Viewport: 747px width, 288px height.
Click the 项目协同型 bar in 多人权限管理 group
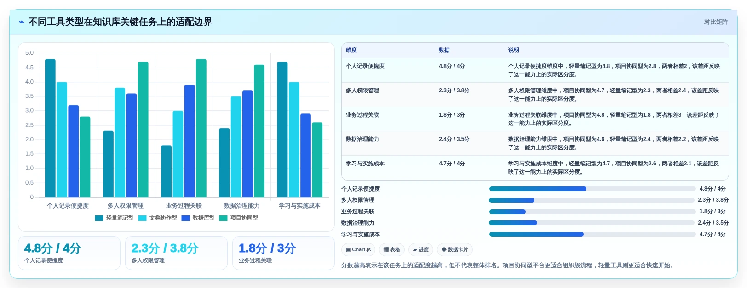143,130
